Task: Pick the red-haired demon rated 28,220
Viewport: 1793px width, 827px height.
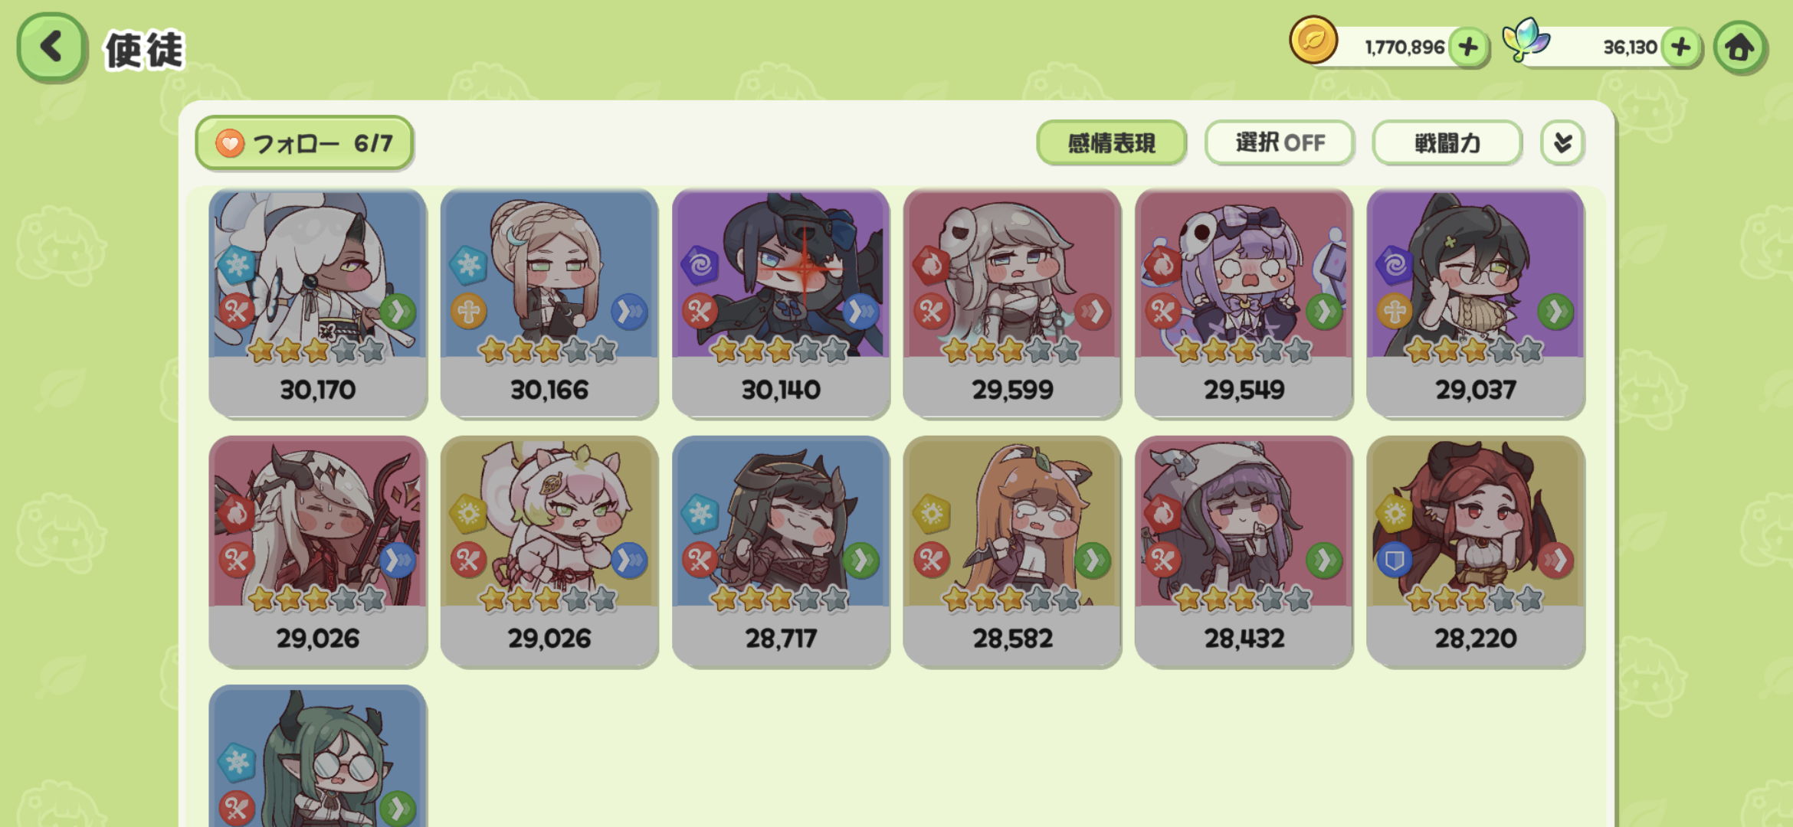Action: 1475,552
